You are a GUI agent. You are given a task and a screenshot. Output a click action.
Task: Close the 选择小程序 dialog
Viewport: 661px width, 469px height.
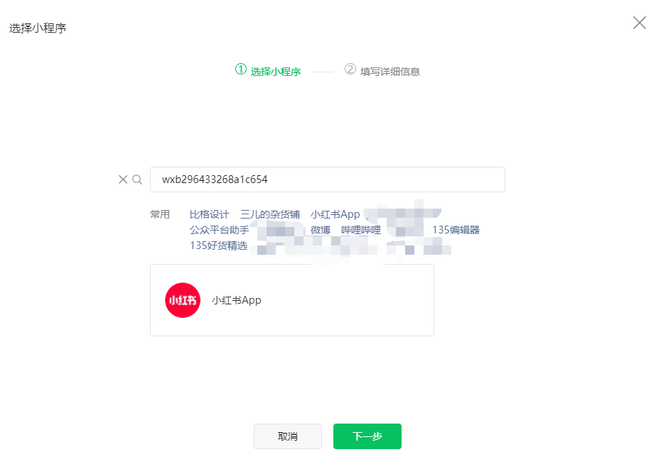coord(639,23)
